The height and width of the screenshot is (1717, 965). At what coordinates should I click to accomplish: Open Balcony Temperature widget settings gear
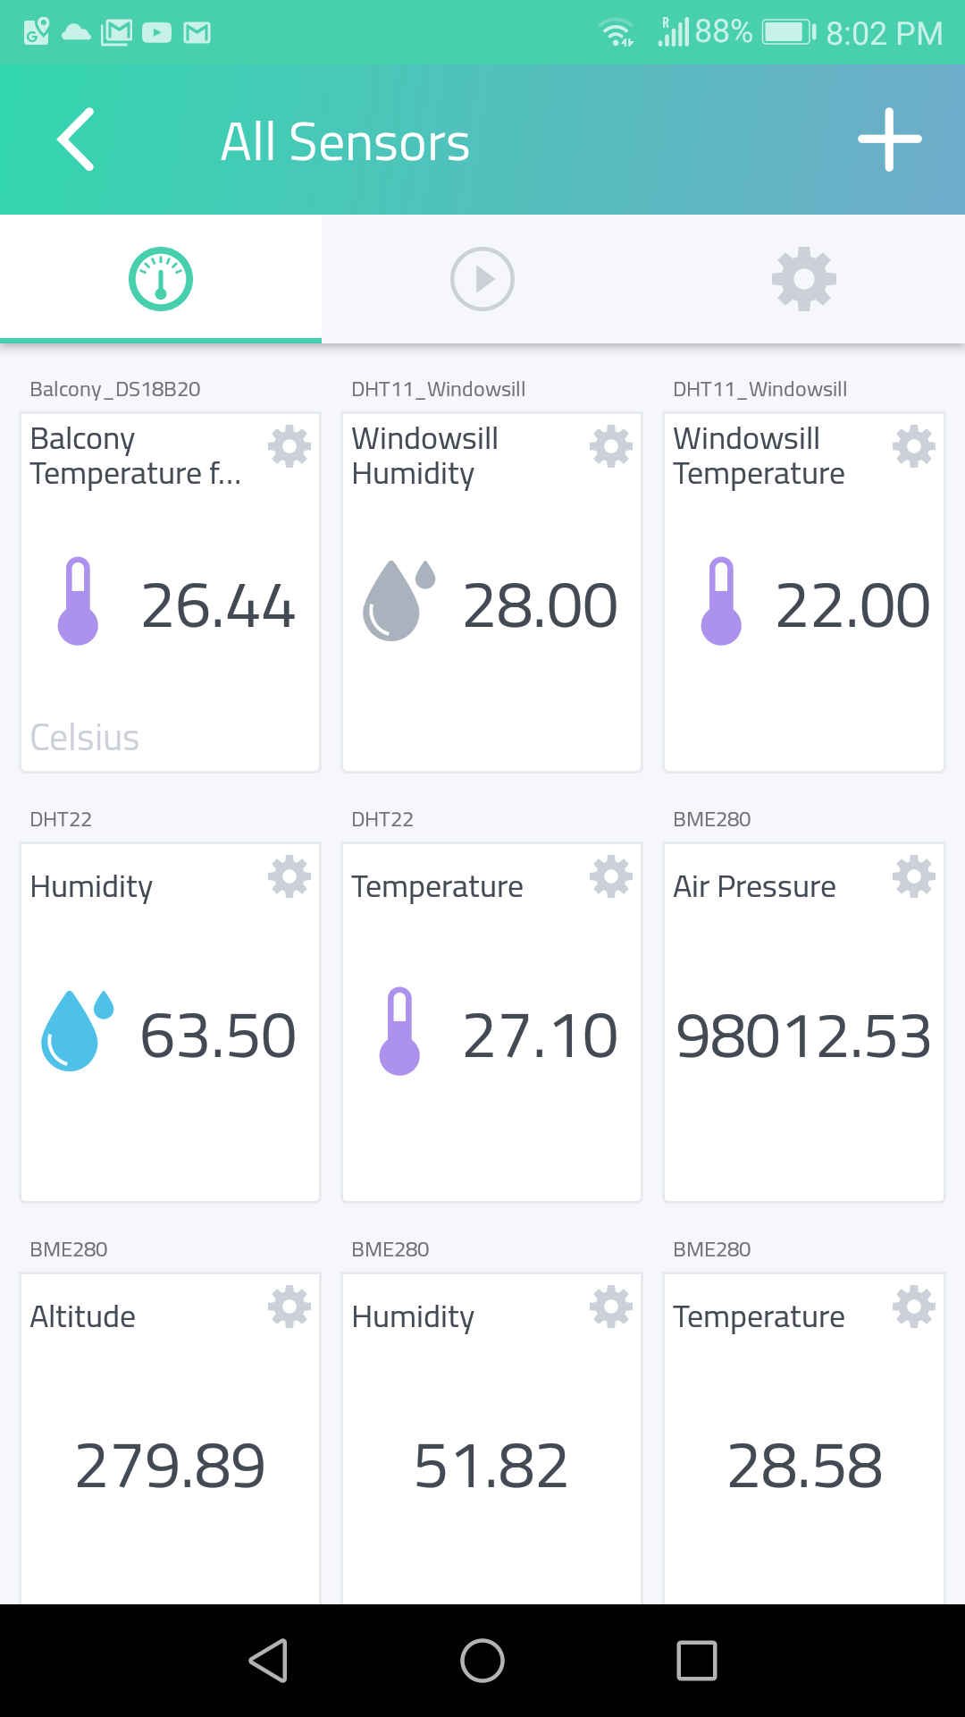[289, 446]
